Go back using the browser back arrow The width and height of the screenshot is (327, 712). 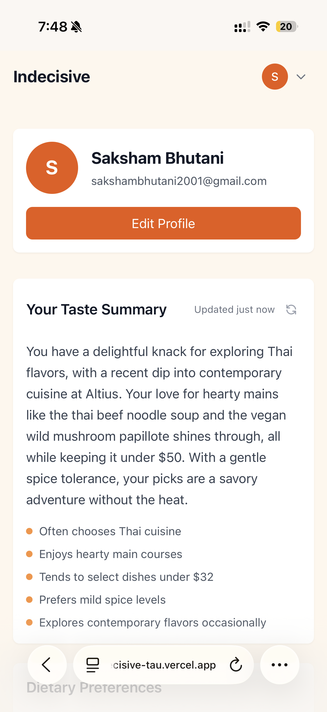coord(47,665)
